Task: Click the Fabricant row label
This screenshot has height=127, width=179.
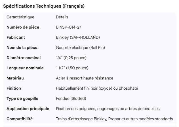Action: 16,37
